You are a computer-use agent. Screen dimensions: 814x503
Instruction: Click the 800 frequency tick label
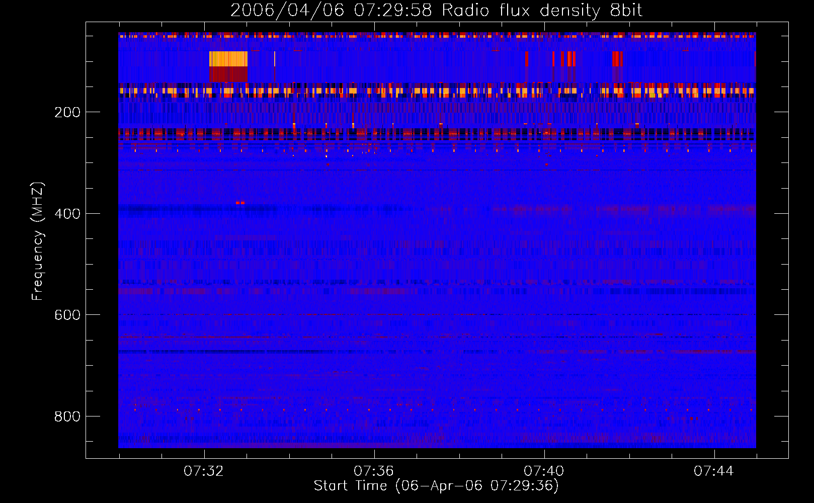[x=67, y=416]
